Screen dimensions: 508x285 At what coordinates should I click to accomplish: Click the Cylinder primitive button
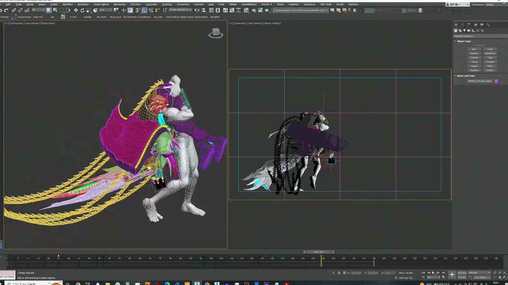click(x=474, y=58)
